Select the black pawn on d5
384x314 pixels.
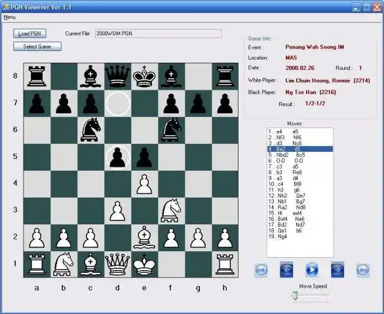(x=117, y=158)
